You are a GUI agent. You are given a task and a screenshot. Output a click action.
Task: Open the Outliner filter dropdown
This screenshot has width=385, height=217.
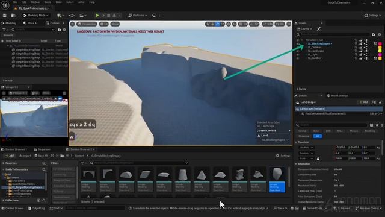[x=5, y=30]
